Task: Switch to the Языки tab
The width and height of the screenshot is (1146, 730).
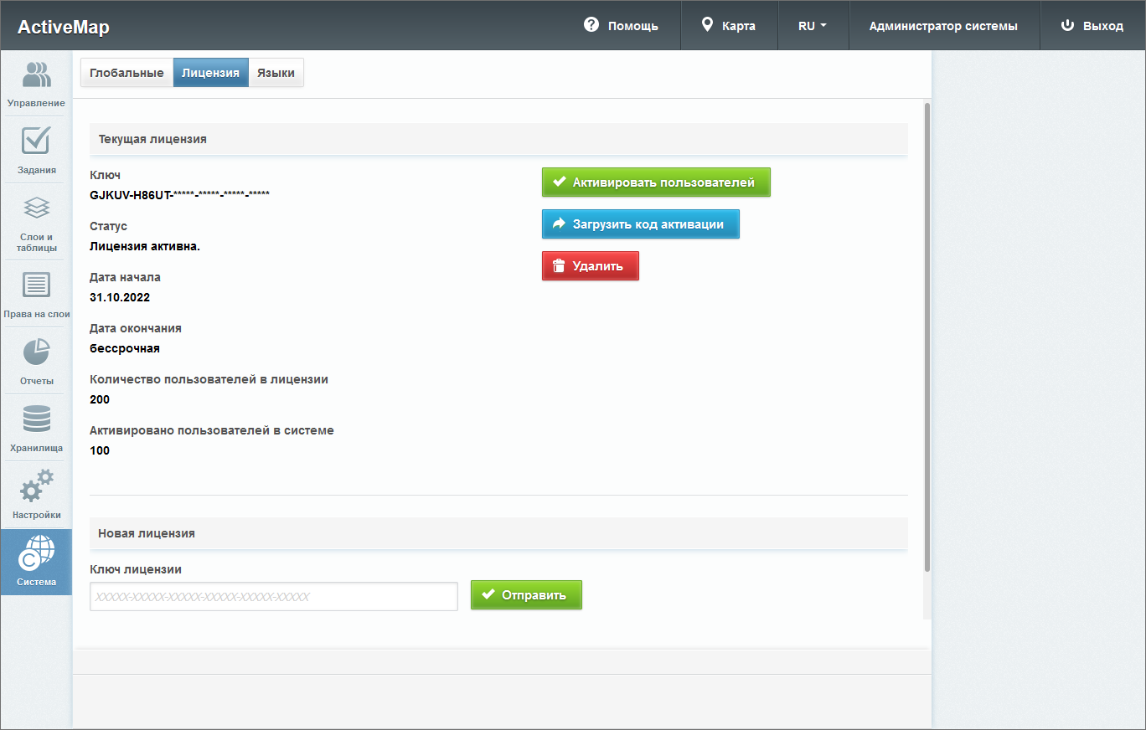Action: click(x=276, y=73)
